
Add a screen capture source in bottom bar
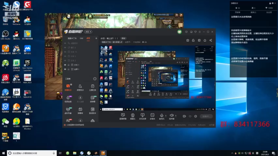123,116
